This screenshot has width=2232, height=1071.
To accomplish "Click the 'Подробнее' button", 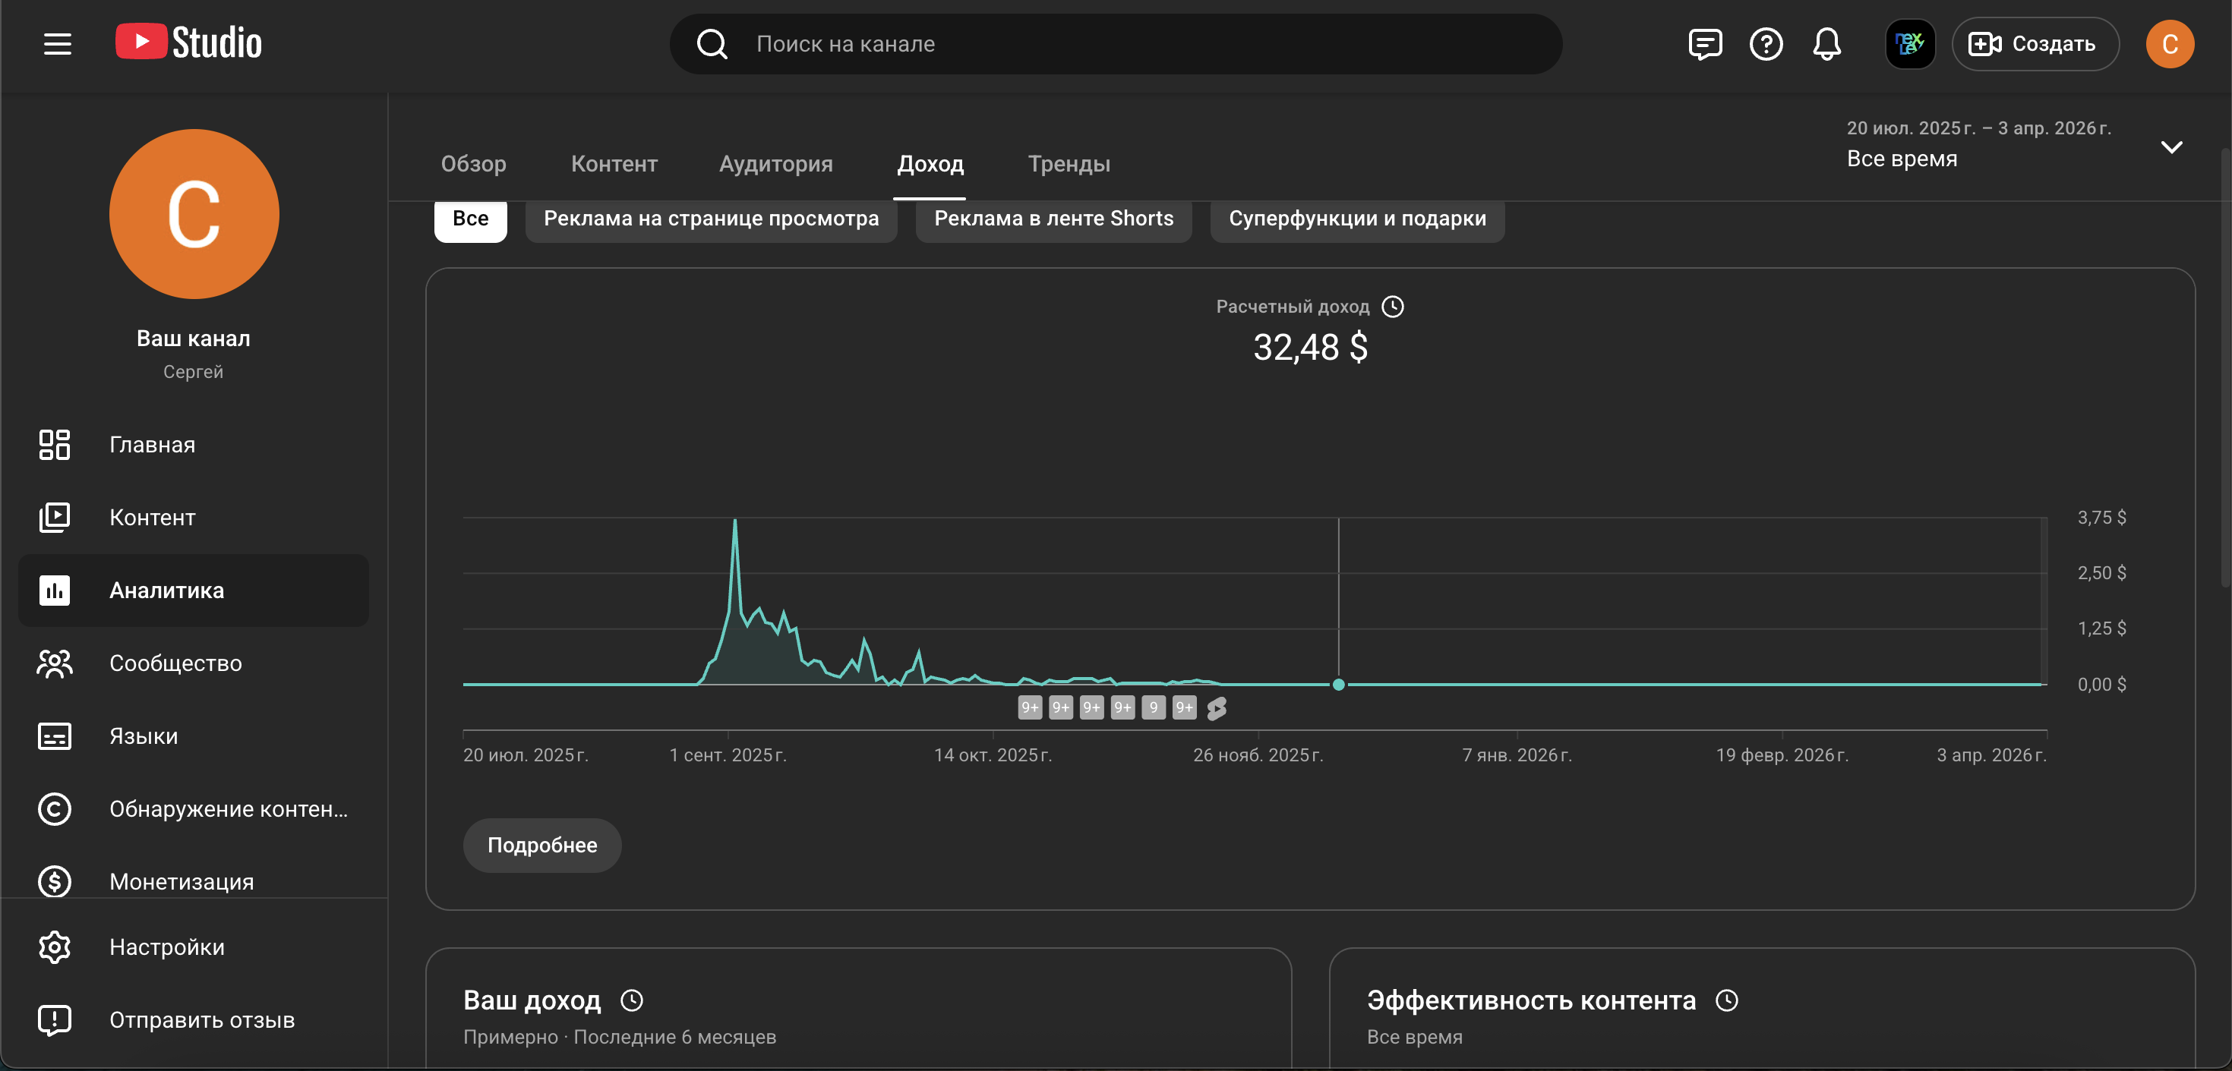I will click(x=541, y=844).
